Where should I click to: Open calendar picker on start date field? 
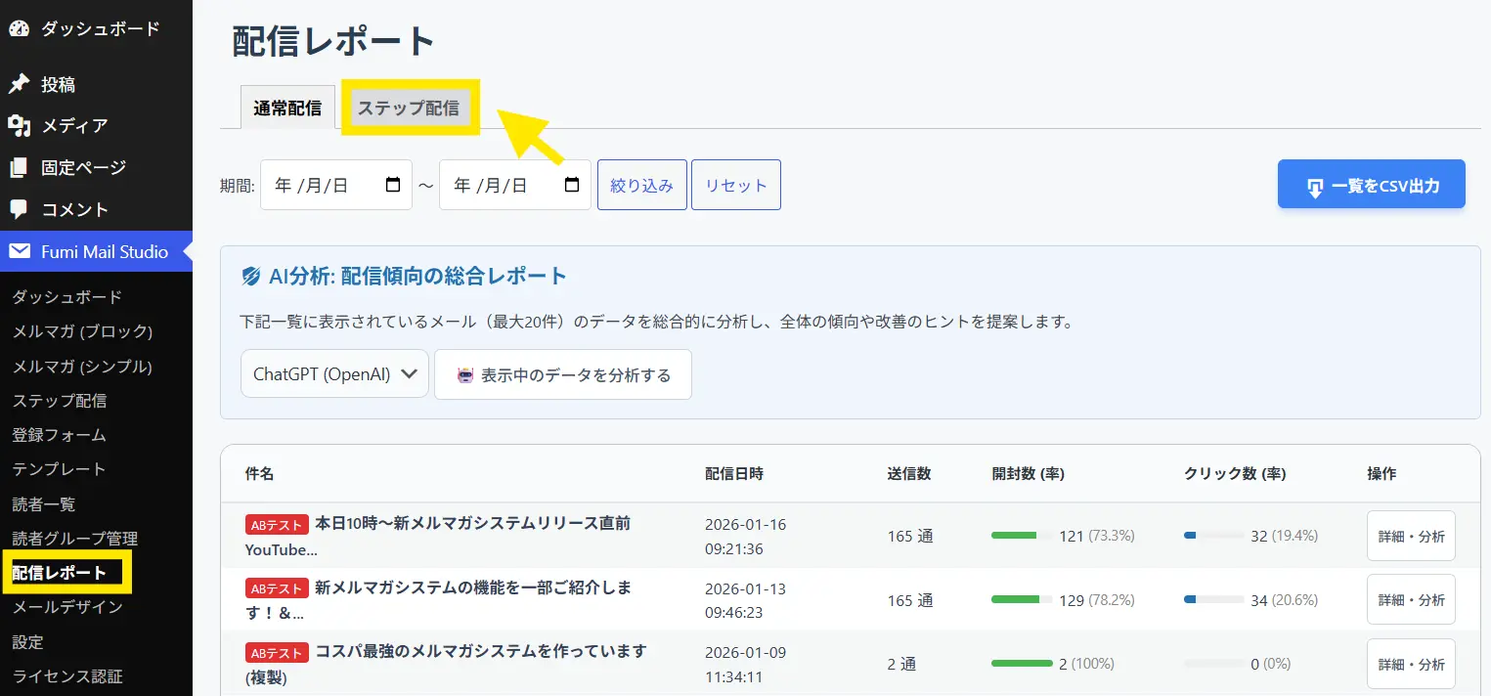pos(393,185)
